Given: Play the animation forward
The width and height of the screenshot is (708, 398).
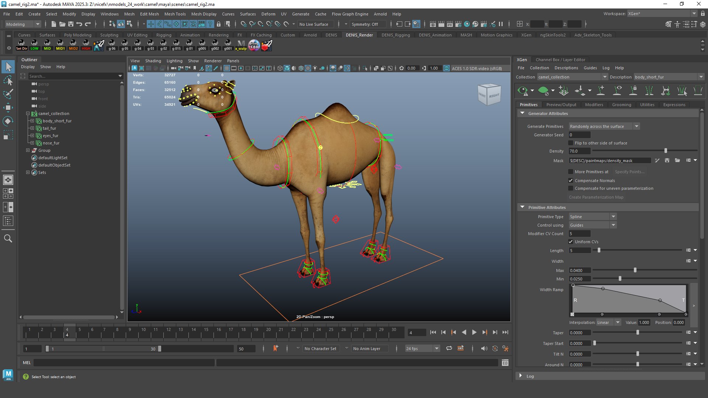Looking at the screenshot, I should 474,332.
